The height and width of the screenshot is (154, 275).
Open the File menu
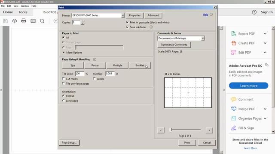[x=3, y=6]
